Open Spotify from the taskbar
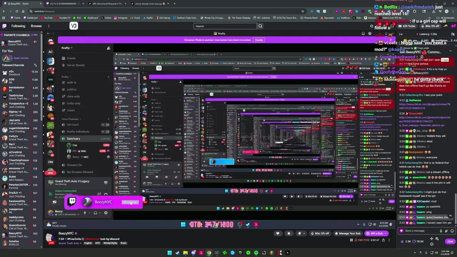Viewport: 457px width, 257px height. [256, 253]
